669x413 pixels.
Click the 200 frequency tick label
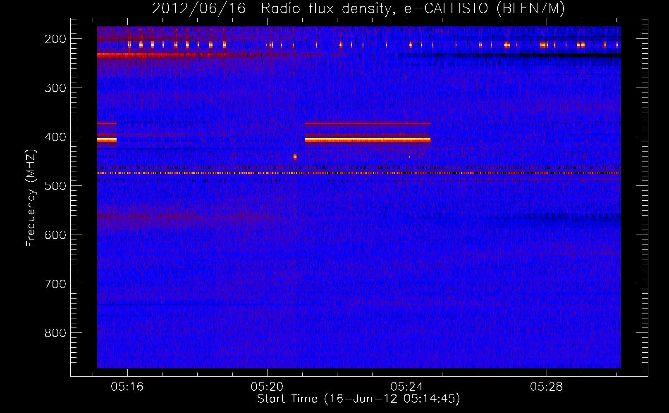(x=55, y=39)
